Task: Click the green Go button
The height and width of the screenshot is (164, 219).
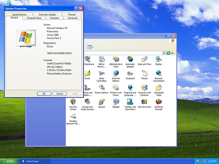Action: click(x=170, y=53)
